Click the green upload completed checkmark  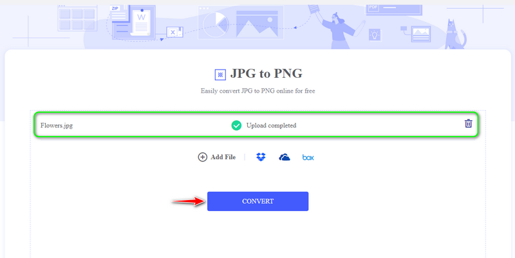(236, 125)
